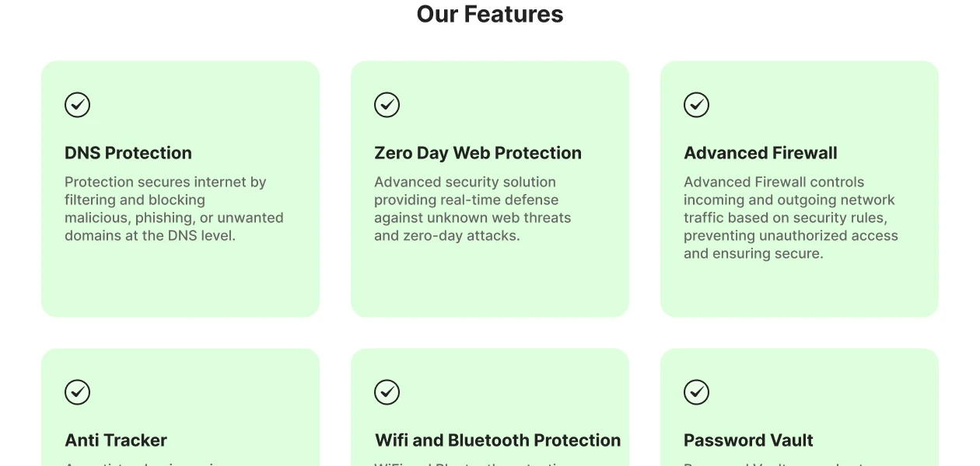980x466 pixels.
Task: Click empty area of Advanced Firewall card
Action: [800, 291]
